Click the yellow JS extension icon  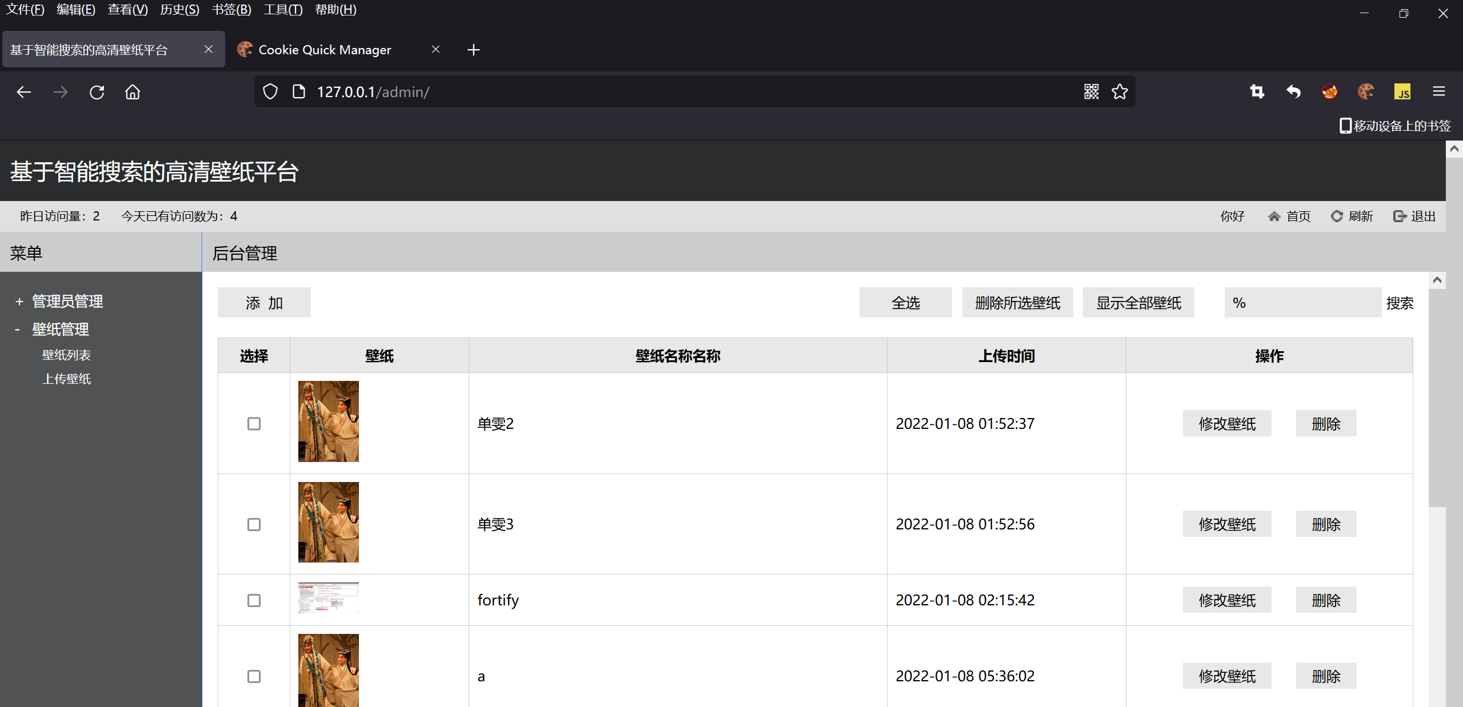1402,91
